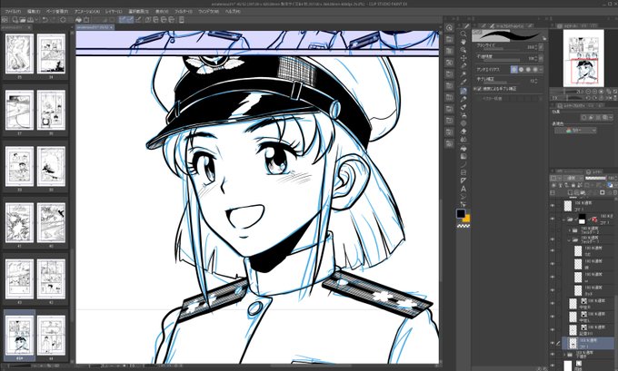Select the Blend tool
The height and width of the screenshot is (371, 618).
[463, 140]
